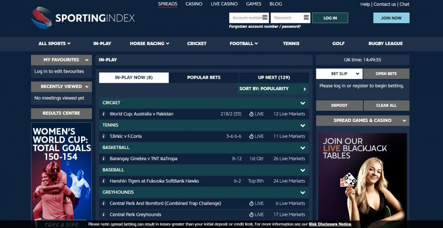
Task: Open the Risk Disclosure Notice link
Action: (330, 224)
